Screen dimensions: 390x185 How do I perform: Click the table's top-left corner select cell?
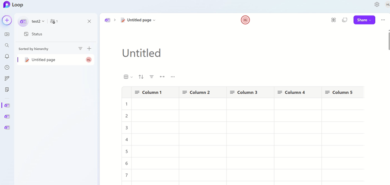point(127,92)
